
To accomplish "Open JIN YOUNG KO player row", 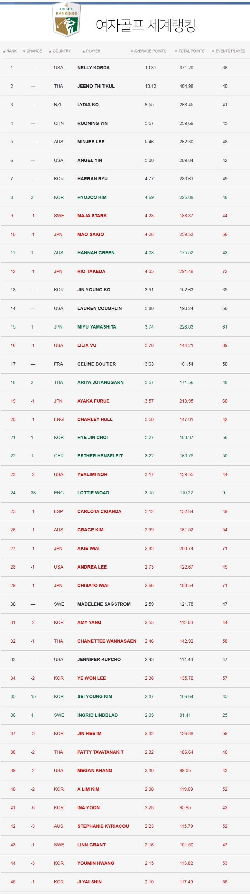I will pyautogui.click(x=125, y=290).
